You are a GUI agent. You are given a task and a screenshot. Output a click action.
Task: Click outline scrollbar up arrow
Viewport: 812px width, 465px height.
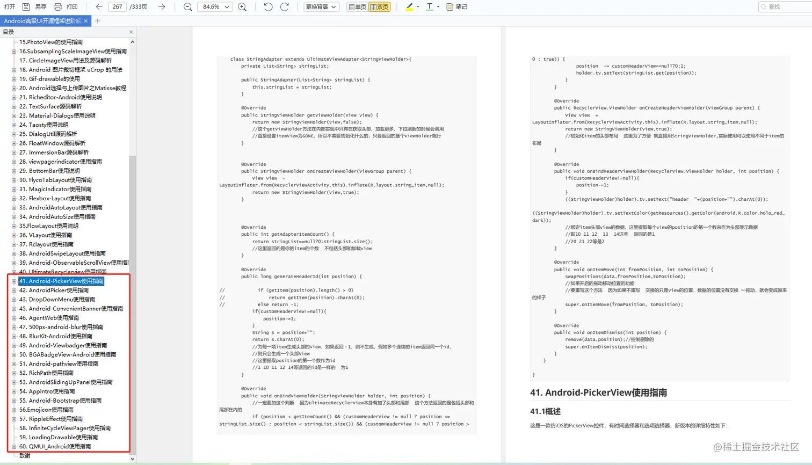coord(132,42)
